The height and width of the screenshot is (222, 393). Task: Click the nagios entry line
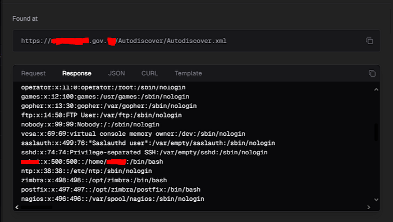112,199
